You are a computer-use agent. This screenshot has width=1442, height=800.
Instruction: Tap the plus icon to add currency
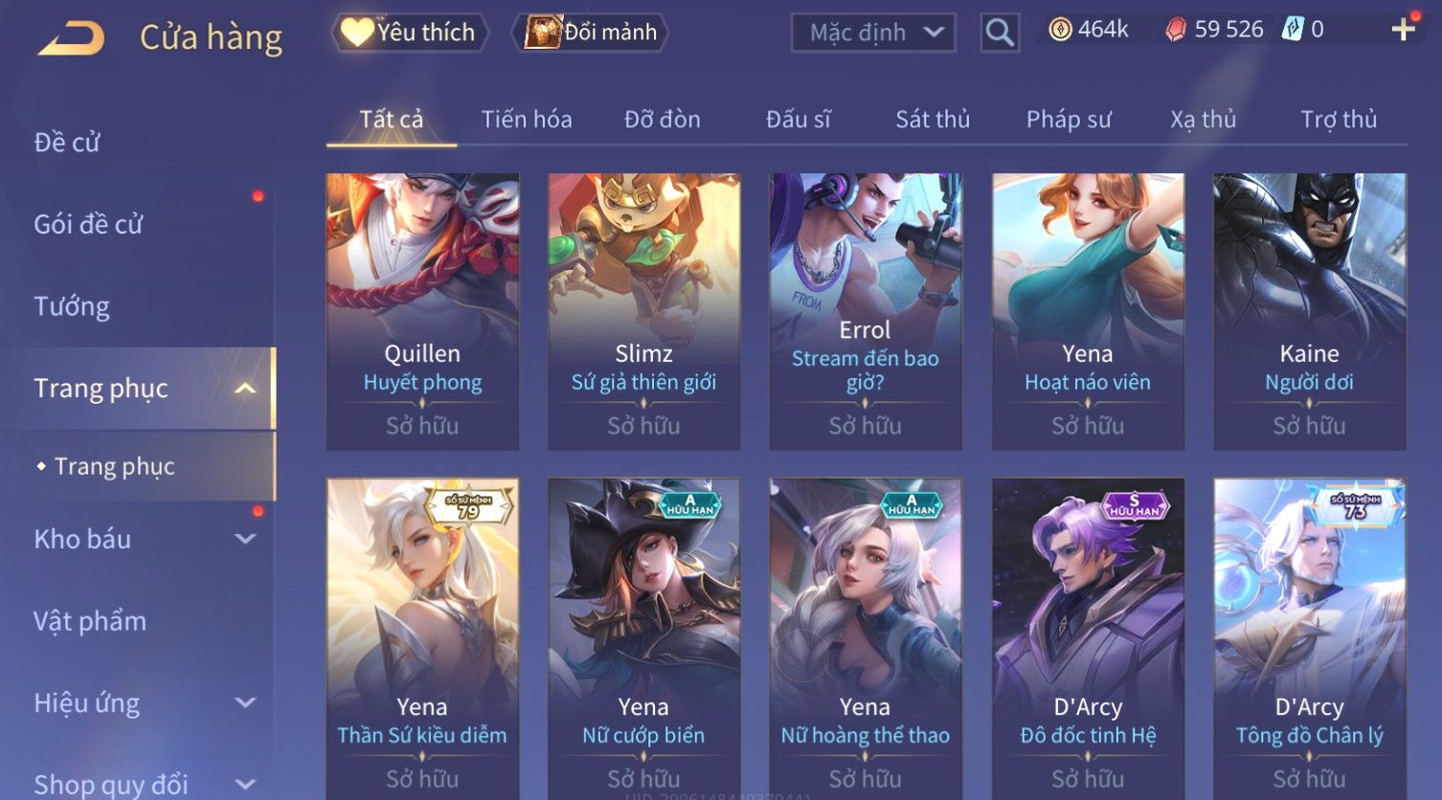point(1404,29)
